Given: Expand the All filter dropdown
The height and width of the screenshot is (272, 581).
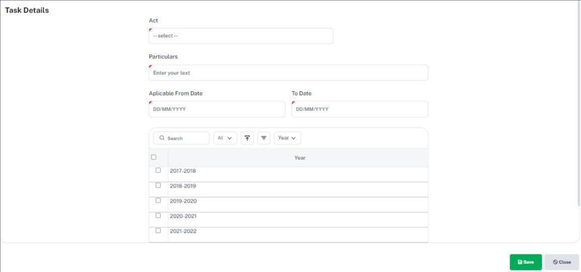Looking at the screenshot, I should (225, 138).
